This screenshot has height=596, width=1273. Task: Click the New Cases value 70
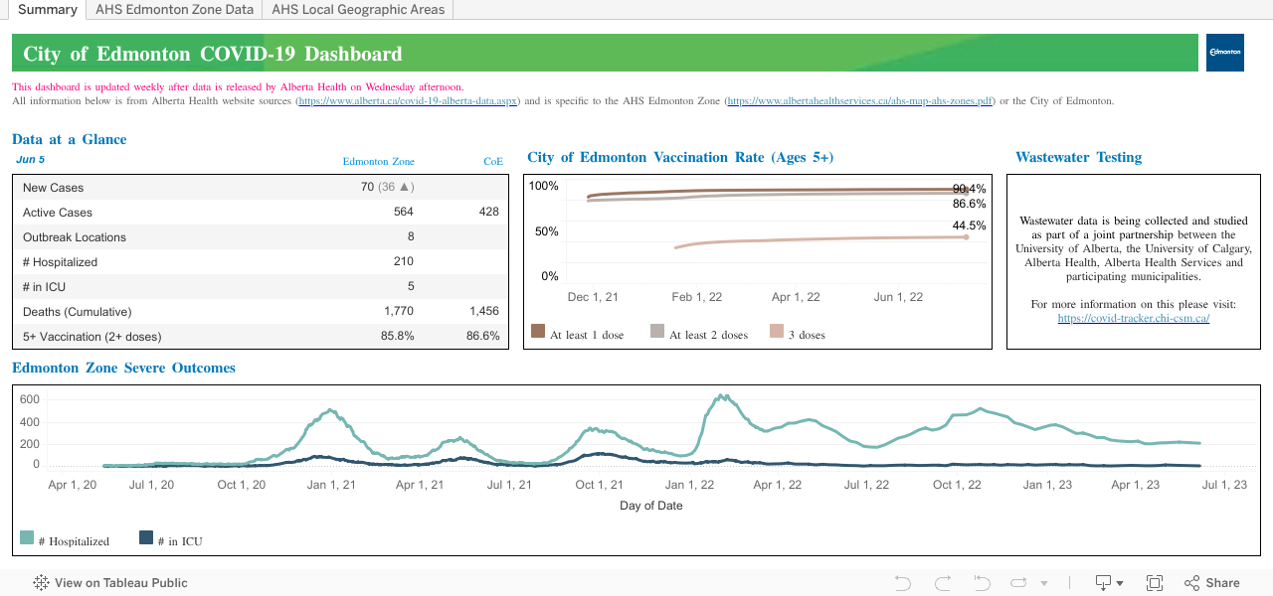pyautogui.click(x=367, y=187)
